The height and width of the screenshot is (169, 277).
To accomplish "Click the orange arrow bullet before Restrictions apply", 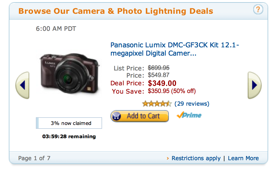I will coord(168,158).
